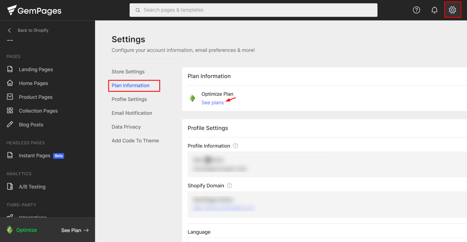Open Blog Posts in the sidebar

[31, 125]
